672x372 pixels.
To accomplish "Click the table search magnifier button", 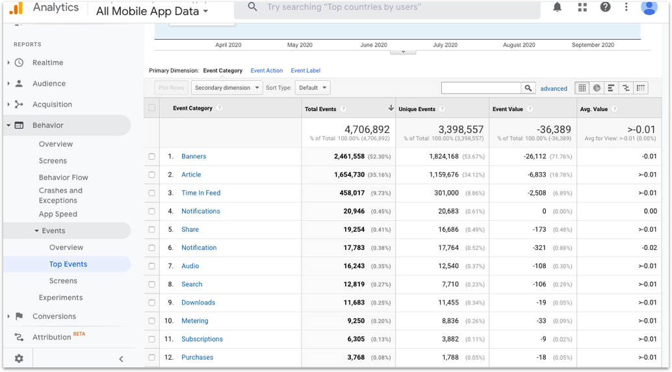I will (528, 88).
